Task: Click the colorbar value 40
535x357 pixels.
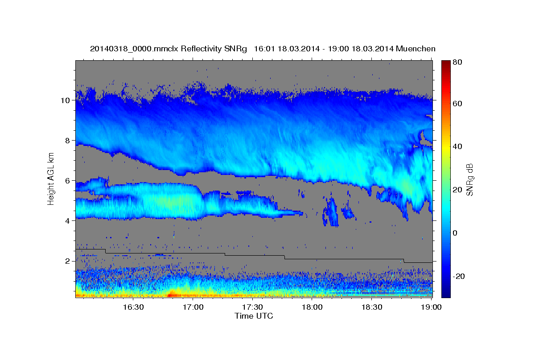Action: pyautogui.click(x=457, y=146)
